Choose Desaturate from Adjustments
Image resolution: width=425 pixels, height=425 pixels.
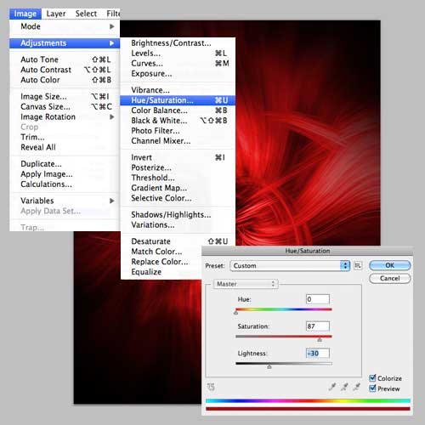(x=178, y=241)
